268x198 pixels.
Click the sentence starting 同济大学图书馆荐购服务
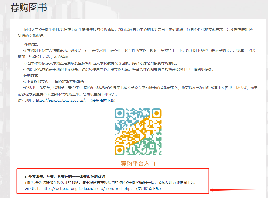coord(137,33)
